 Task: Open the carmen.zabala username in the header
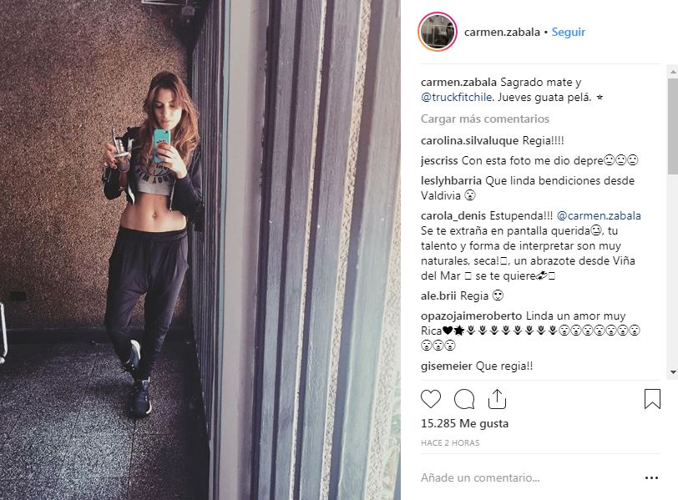click(502, 32)
